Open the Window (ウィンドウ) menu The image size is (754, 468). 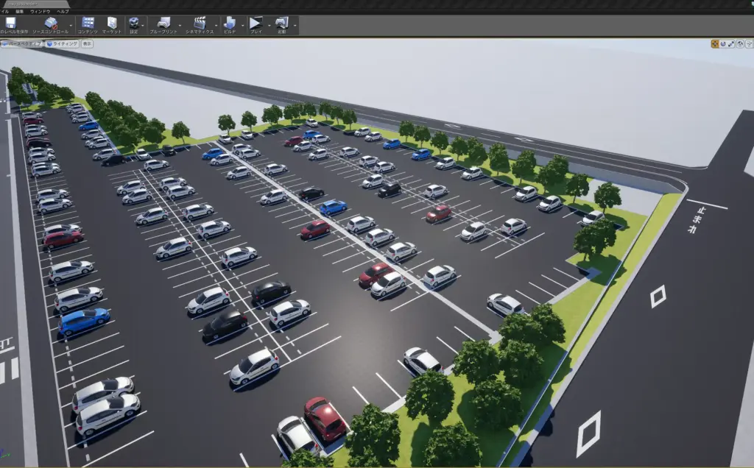pos(40,12)
